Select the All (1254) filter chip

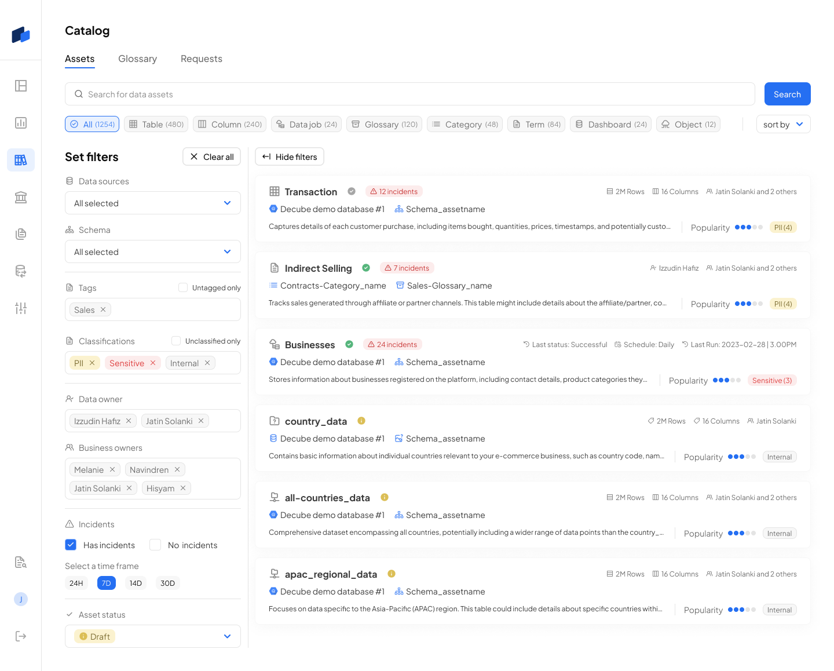point(92,124)
